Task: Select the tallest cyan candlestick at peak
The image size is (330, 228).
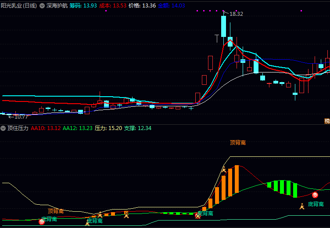Action: [223, 26]
